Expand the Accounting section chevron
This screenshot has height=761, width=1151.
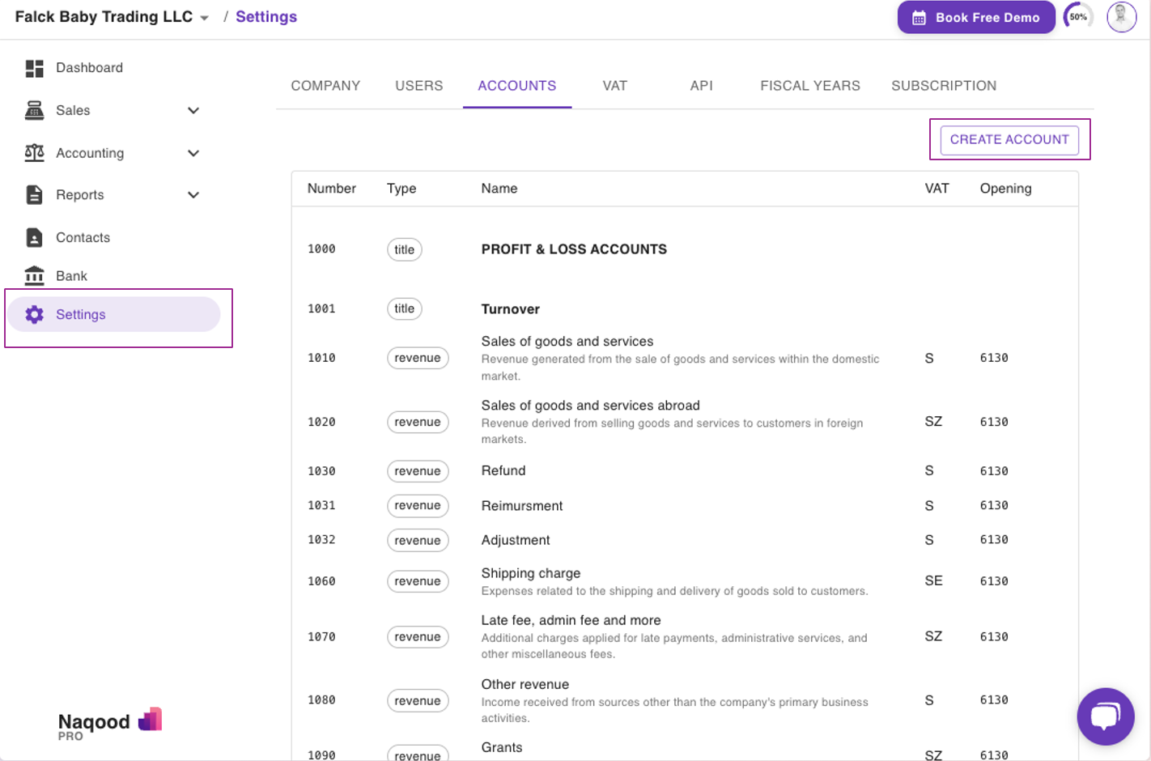pyautogui.click(x=193, y=153)
